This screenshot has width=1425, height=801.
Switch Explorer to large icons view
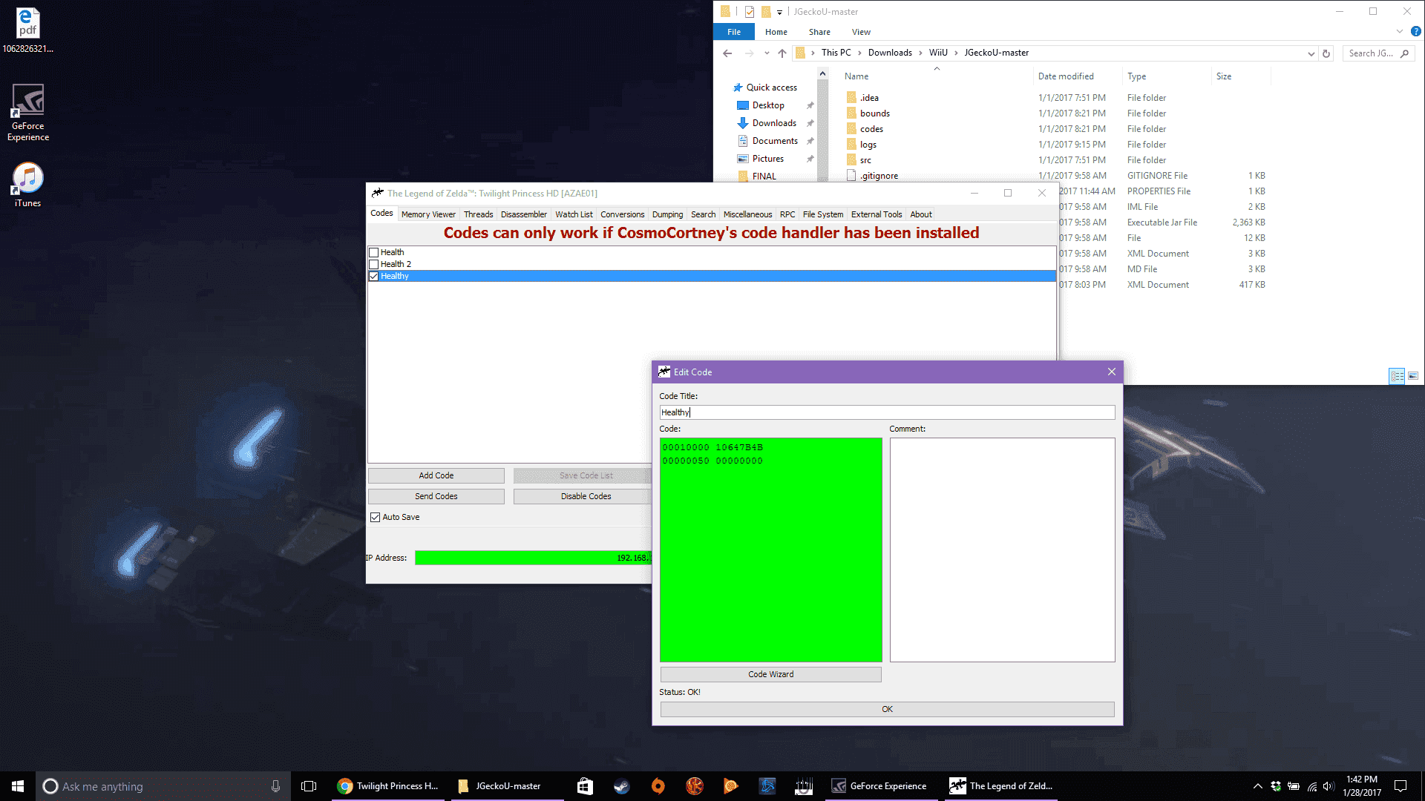click(1413, 376)
